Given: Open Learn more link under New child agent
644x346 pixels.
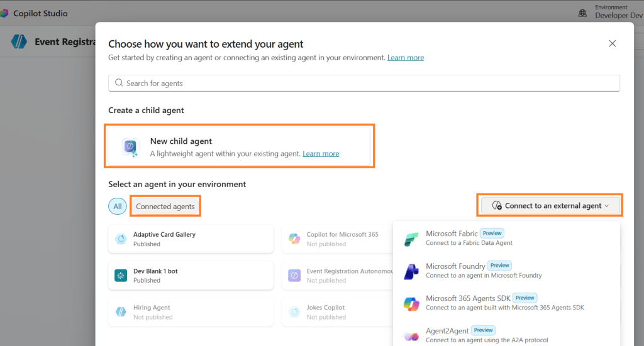Looking at the screenshot, I should (321, 154).
